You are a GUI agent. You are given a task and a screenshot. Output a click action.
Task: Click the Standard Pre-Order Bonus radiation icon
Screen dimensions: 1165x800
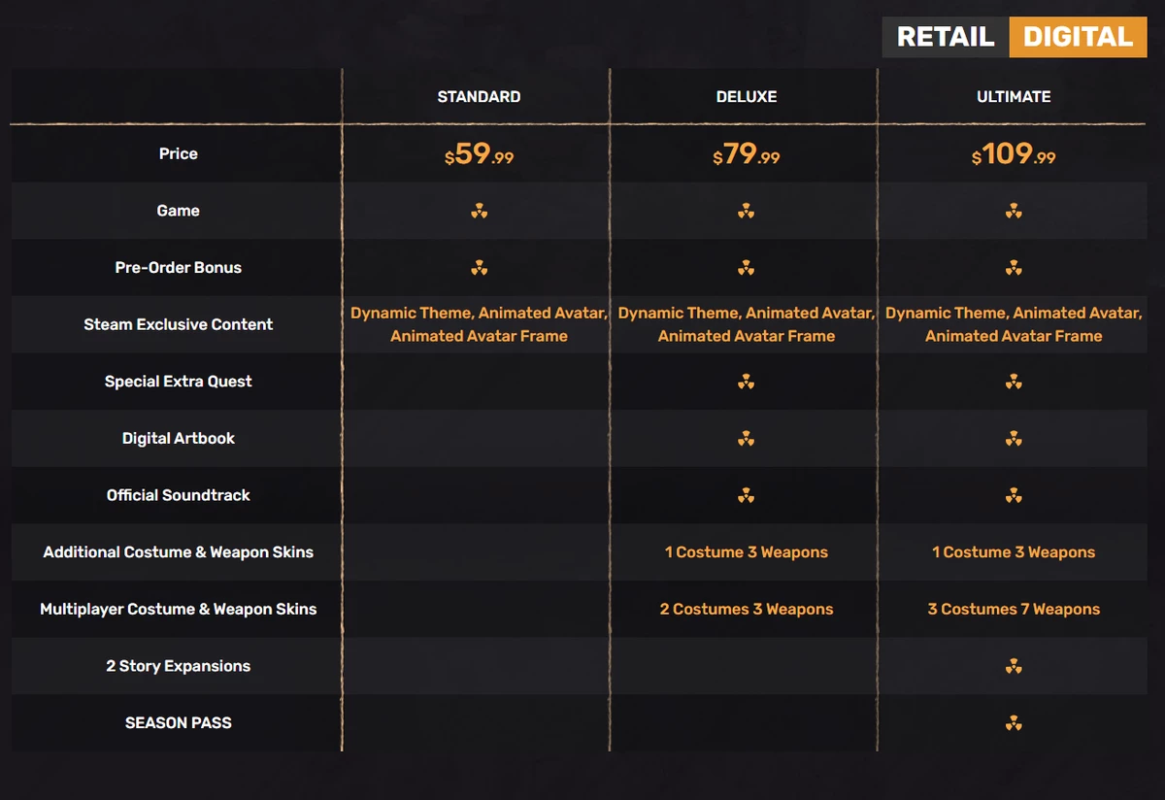point(479,268)
